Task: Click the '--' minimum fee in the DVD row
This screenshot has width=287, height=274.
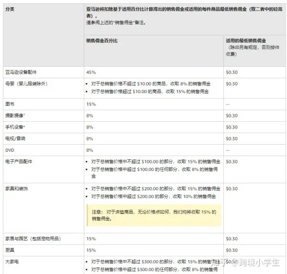Action: pos(228,150)
